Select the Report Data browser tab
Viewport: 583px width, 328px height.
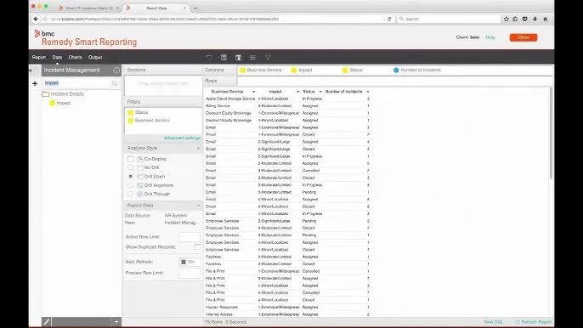[156, 8]
